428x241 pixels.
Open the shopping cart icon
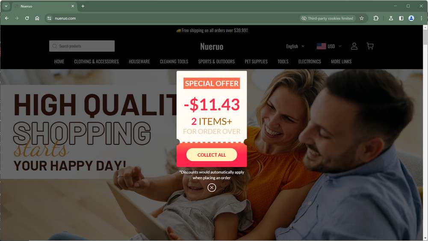coord(370,46)
